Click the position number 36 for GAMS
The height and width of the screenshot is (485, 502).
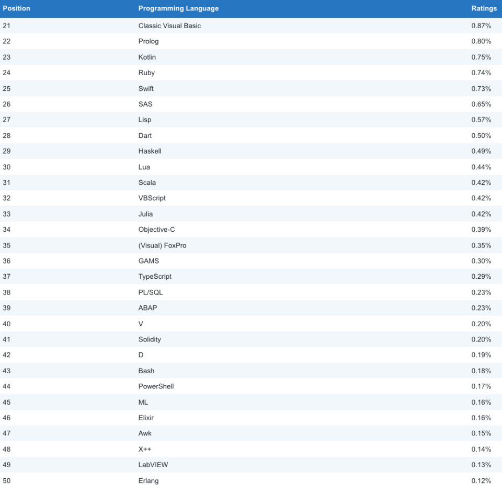(x=7, y=261)
